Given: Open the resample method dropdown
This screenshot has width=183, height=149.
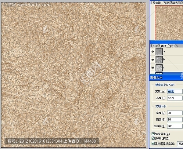Looking at the screenshot, I should (x=180, y=144).
